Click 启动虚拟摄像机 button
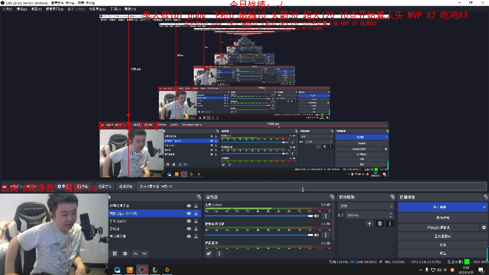The width and height of the screenshot is (489, 275). click(x=438, y=227)
